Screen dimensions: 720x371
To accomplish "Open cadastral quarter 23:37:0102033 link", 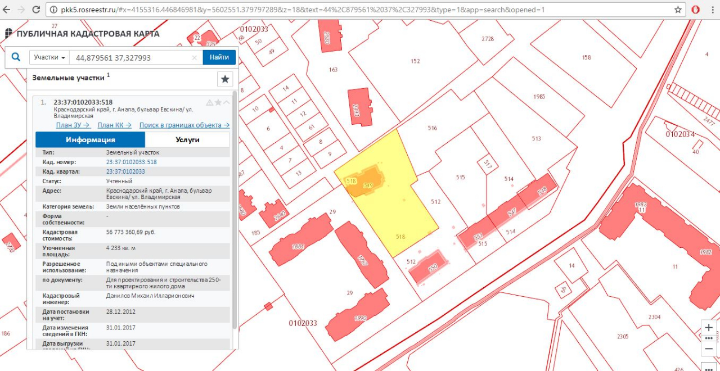I will (x=125, y=171).
